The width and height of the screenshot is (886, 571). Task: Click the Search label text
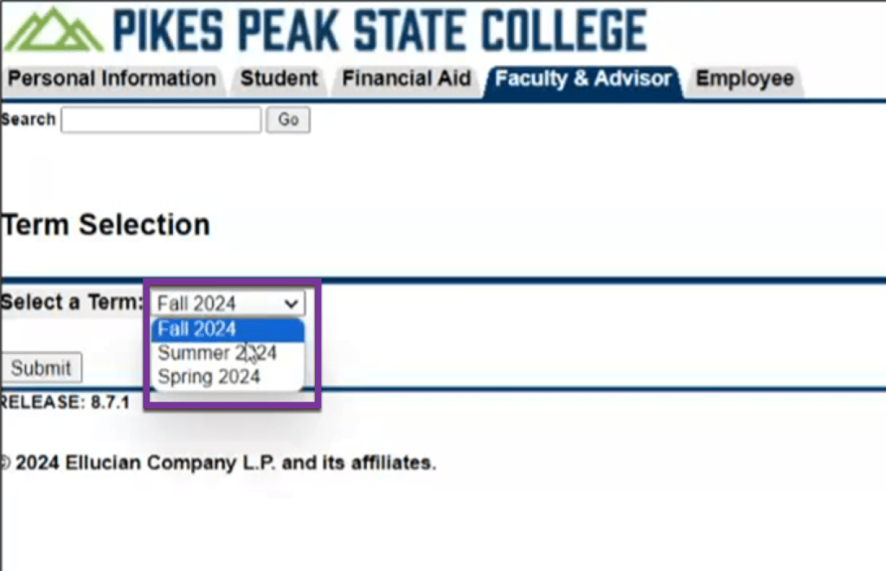29,119
